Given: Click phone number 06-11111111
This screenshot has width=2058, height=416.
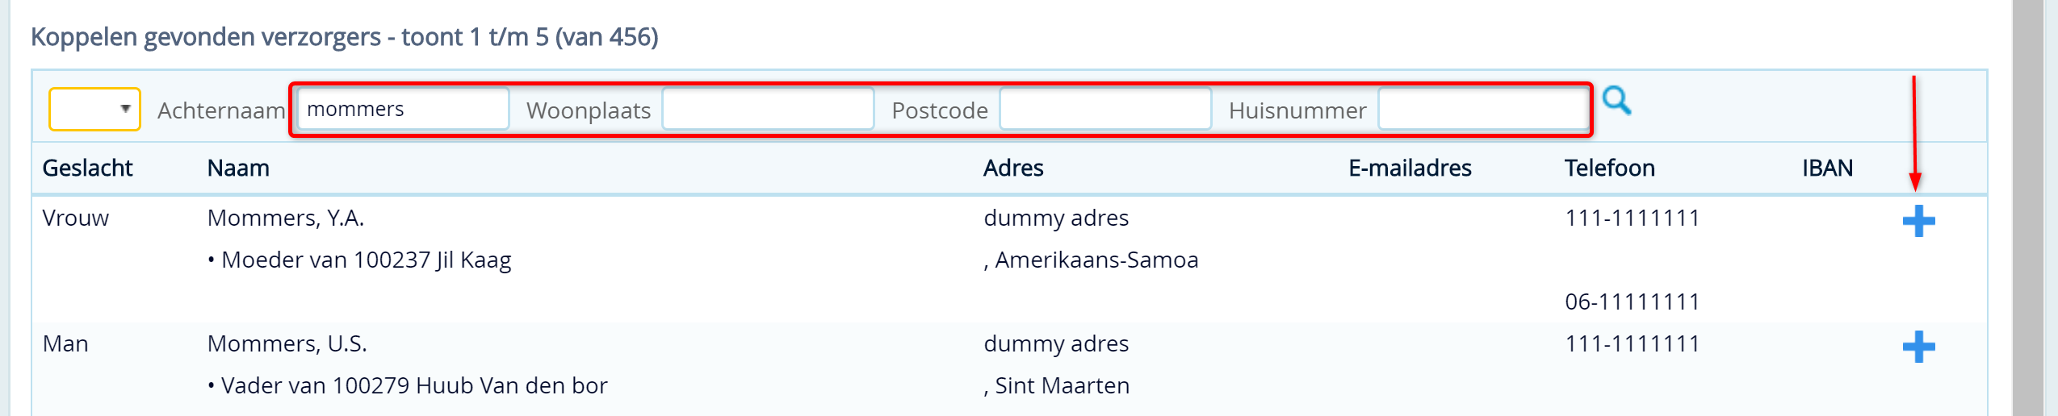Looking at the screenshot, I should [x=1632, y=302].
